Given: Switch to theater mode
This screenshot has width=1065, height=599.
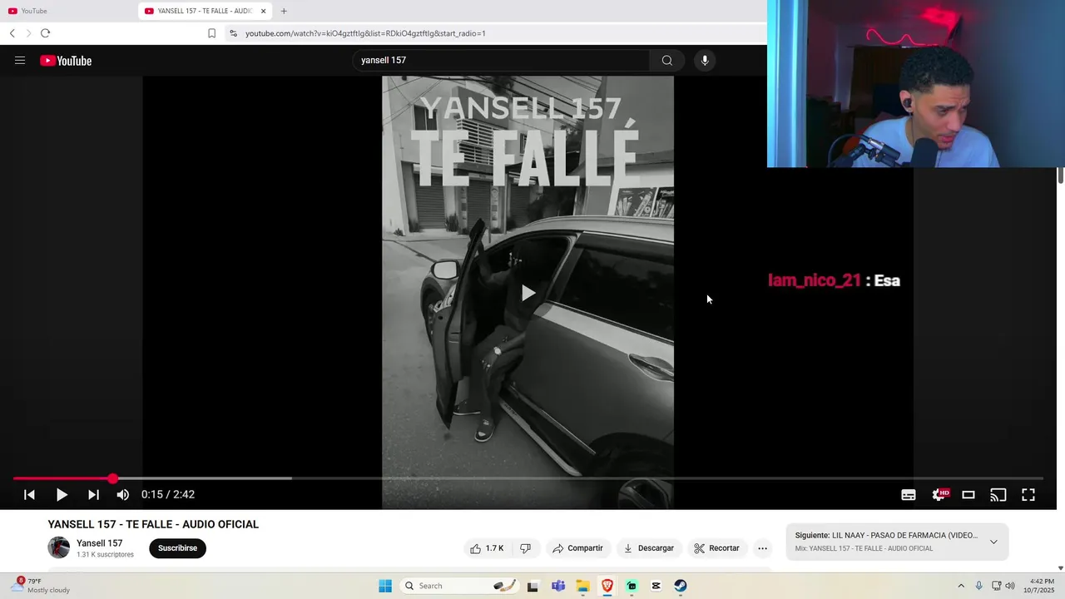Looking at the screenshot, I should pos(968,494).
